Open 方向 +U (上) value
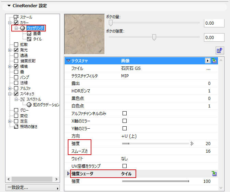Screen dimensions: 230x192 [129, 136]
